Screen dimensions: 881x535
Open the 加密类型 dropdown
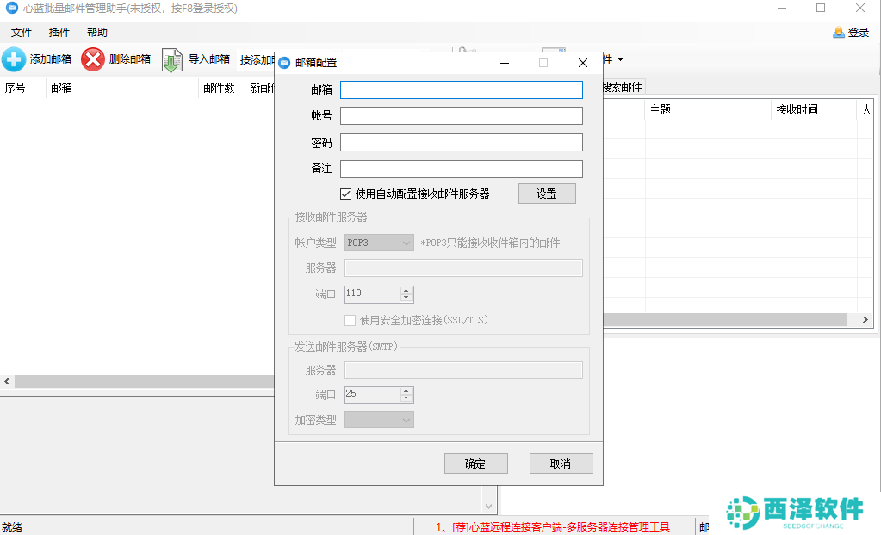(x=379, y=420)
